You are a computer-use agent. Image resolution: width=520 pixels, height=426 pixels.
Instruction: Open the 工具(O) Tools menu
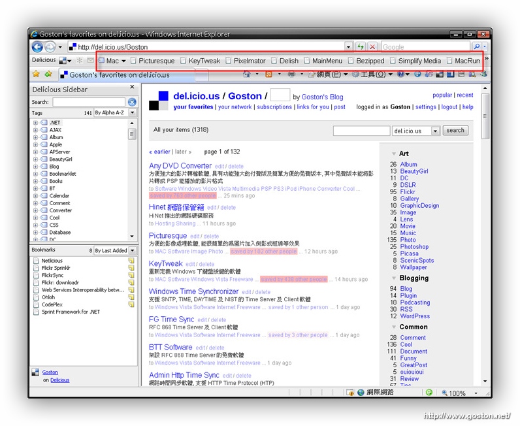pos(373,74)
